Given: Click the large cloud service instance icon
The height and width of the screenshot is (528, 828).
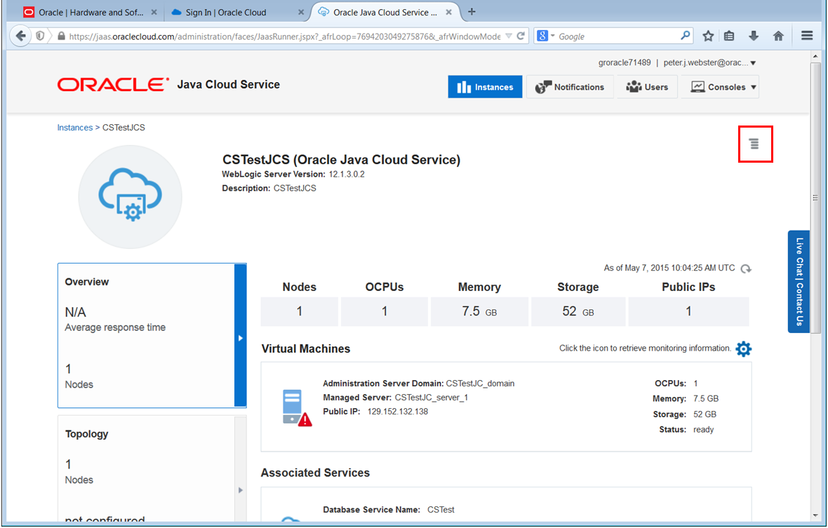Looking at the screenshot, I should coord(131,197).
